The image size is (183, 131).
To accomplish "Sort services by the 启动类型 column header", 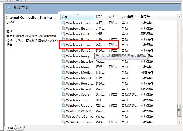I will 129,17.
